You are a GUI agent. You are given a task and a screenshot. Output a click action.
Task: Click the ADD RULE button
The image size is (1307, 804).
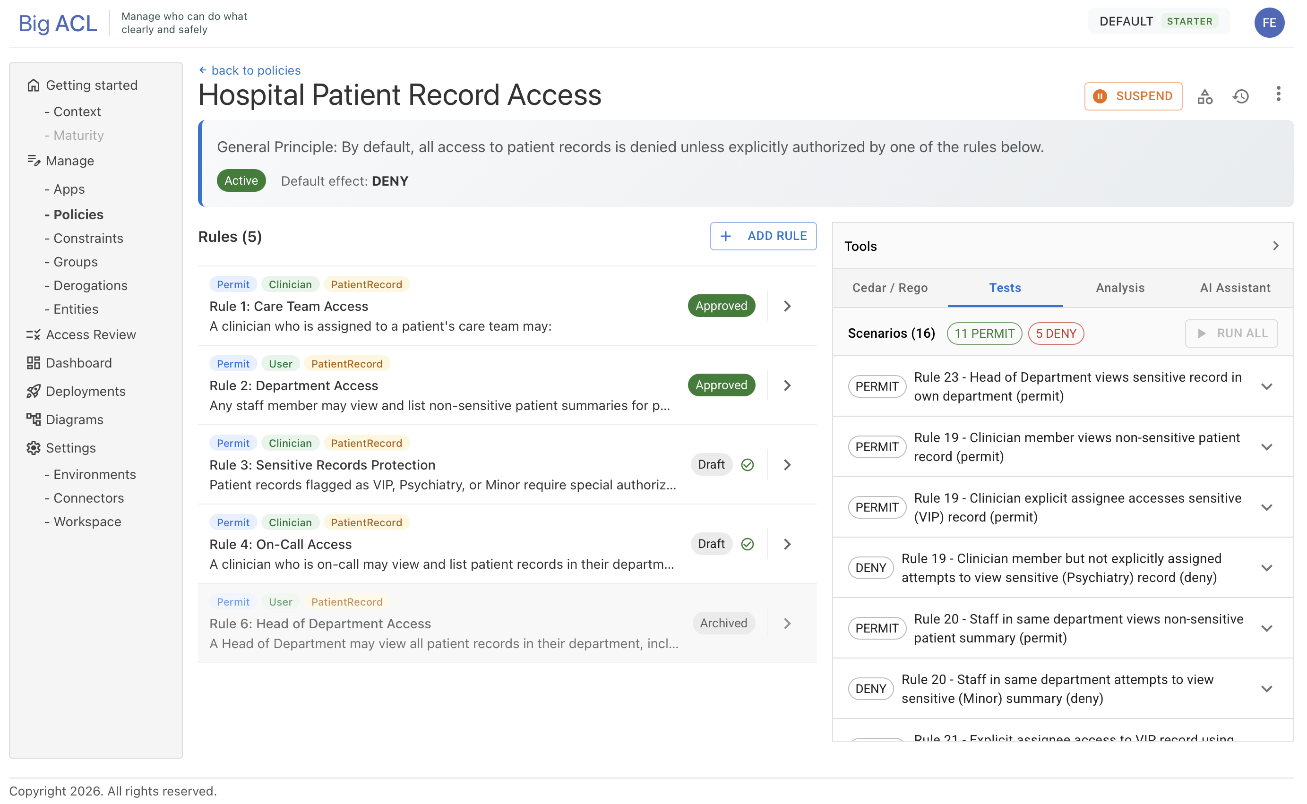[x=763, y=236]
